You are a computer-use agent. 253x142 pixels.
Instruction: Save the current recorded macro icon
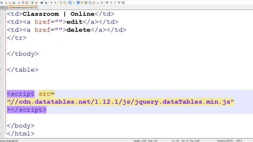tap(123, 3)
